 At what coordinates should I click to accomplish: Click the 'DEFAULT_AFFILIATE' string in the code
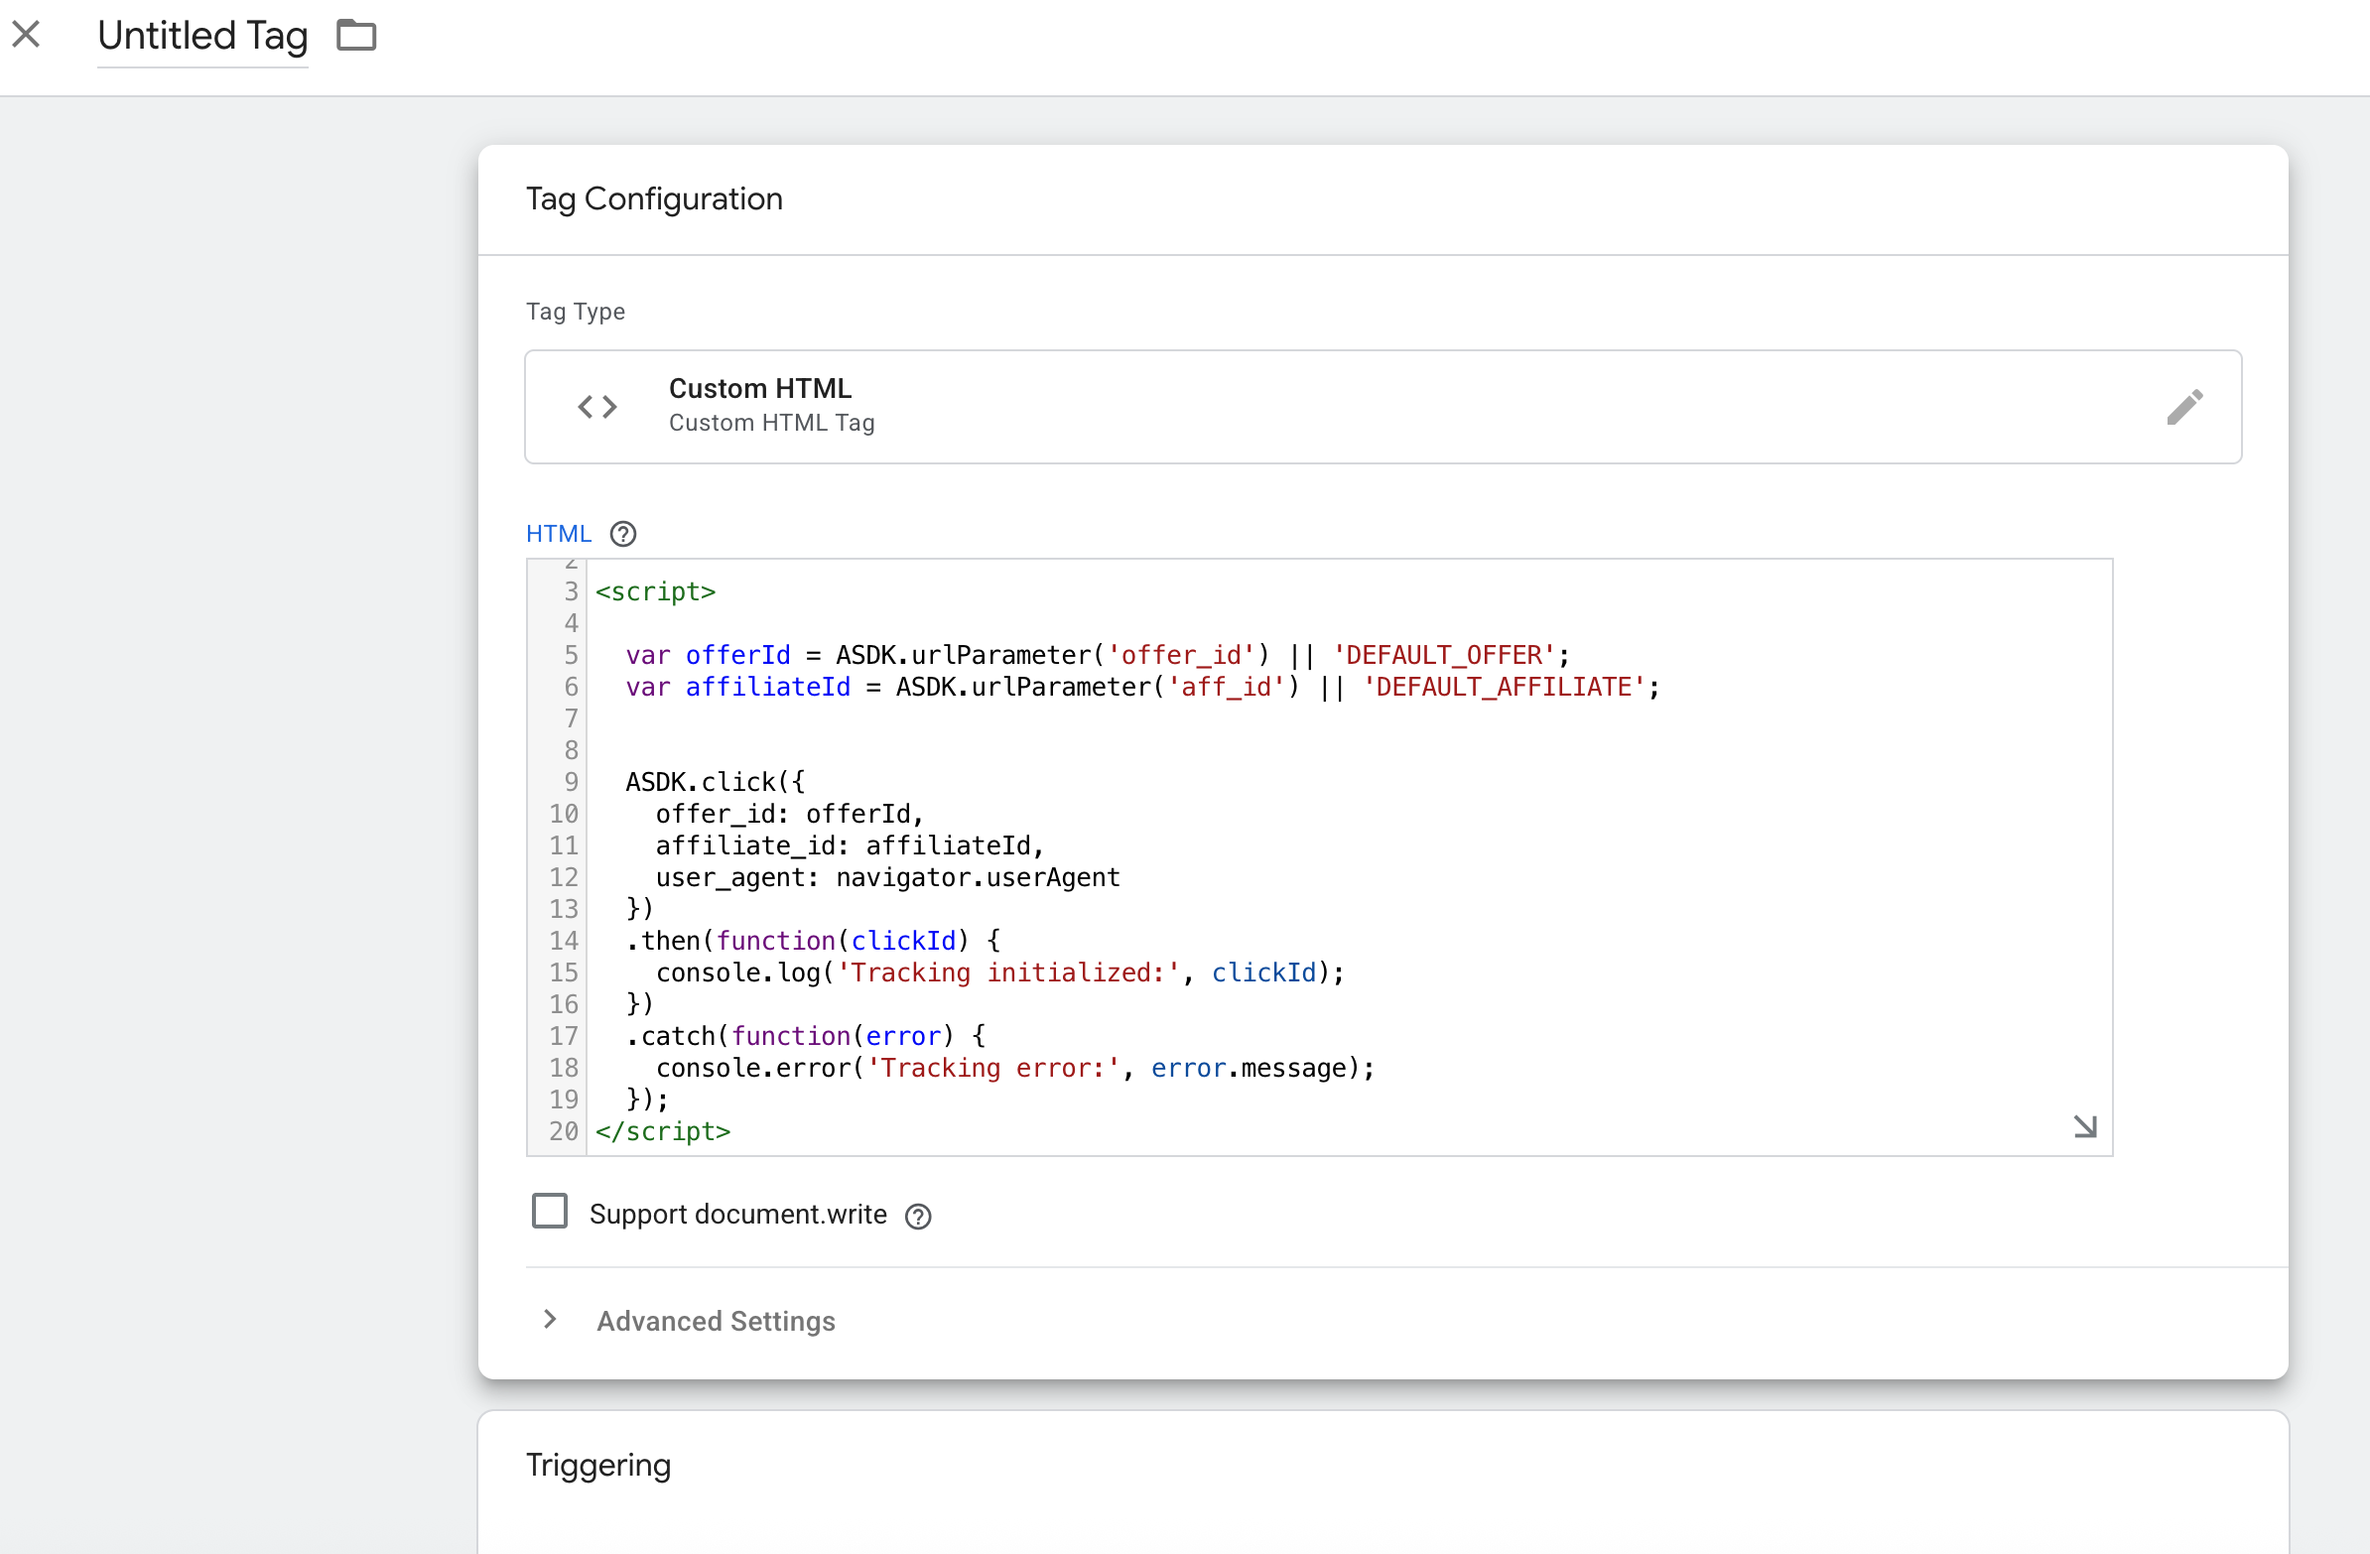pyautogui.click(x=1504, y=687)
